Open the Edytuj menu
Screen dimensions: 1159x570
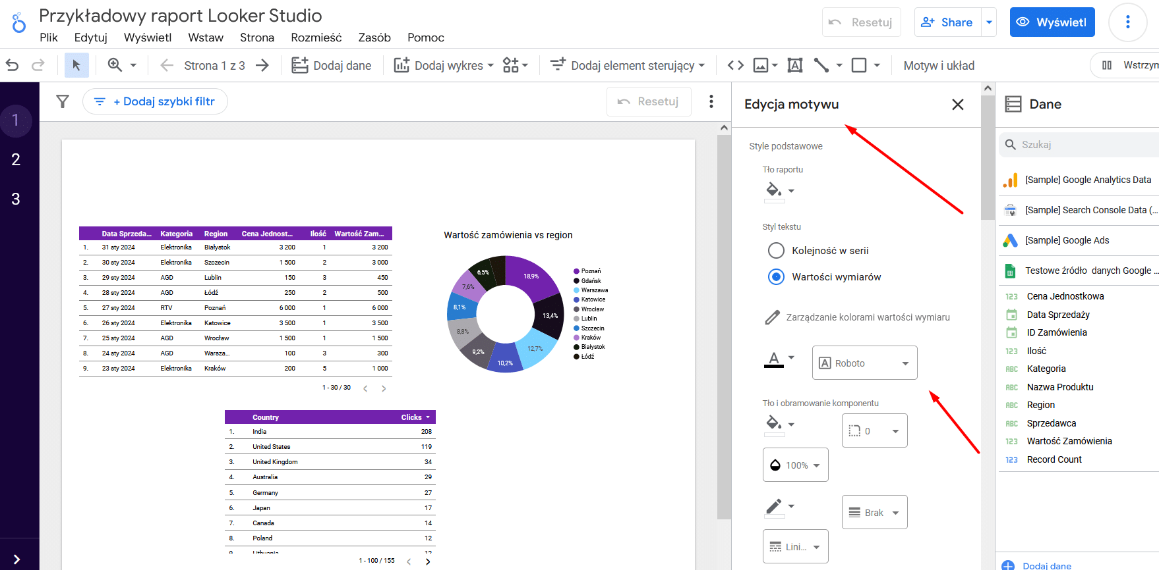[91, 38]
